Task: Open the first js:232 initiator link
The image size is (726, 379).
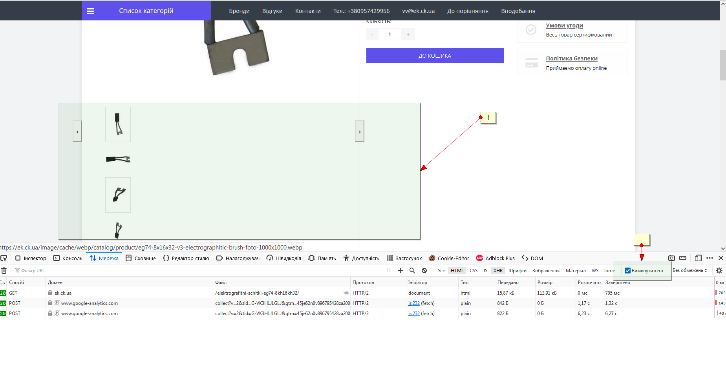Action: coord(414,303)
